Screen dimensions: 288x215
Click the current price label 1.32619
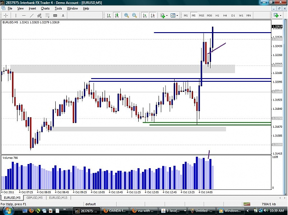(x=277, y=27)
